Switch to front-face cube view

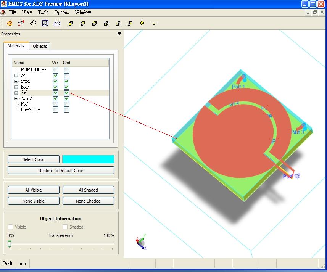pyautogui.click(x=71, y=24)
